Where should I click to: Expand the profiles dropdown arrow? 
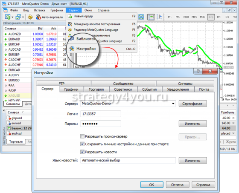23,17
